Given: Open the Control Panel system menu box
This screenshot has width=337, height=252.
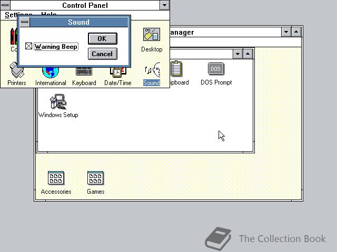Looking at the screenshot, I should tap(5, 5).
